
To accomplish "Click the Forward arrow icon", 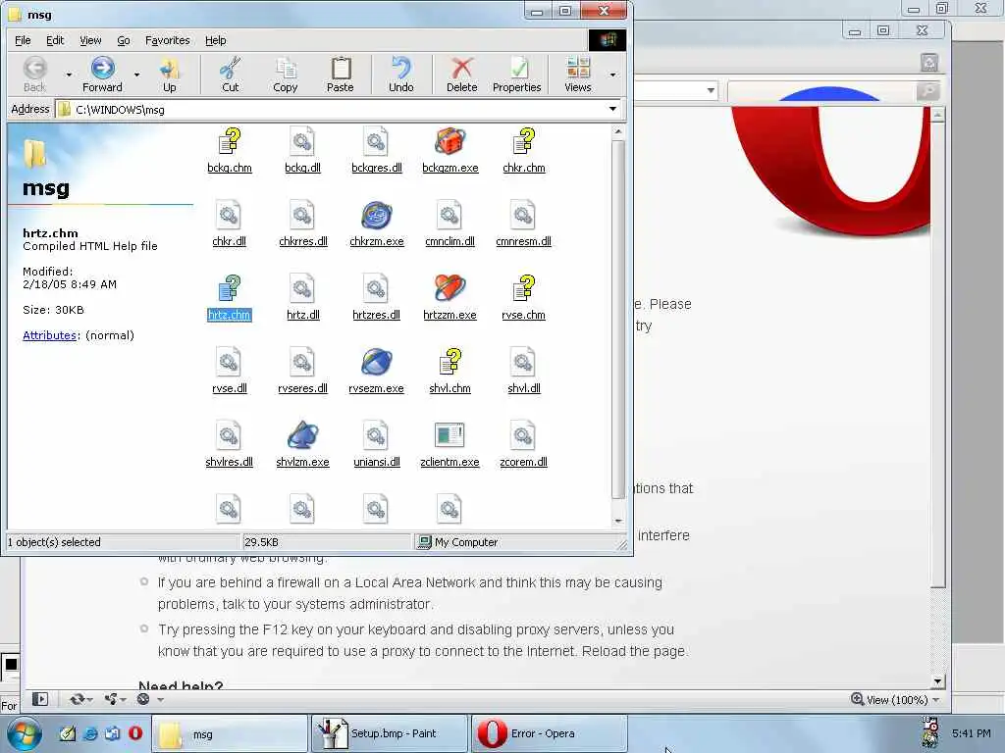I will 102,68.
